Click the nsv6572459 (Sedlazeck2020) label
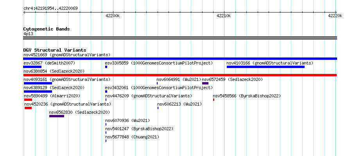The width and height of the screenshot is (348, 156). 232,79
